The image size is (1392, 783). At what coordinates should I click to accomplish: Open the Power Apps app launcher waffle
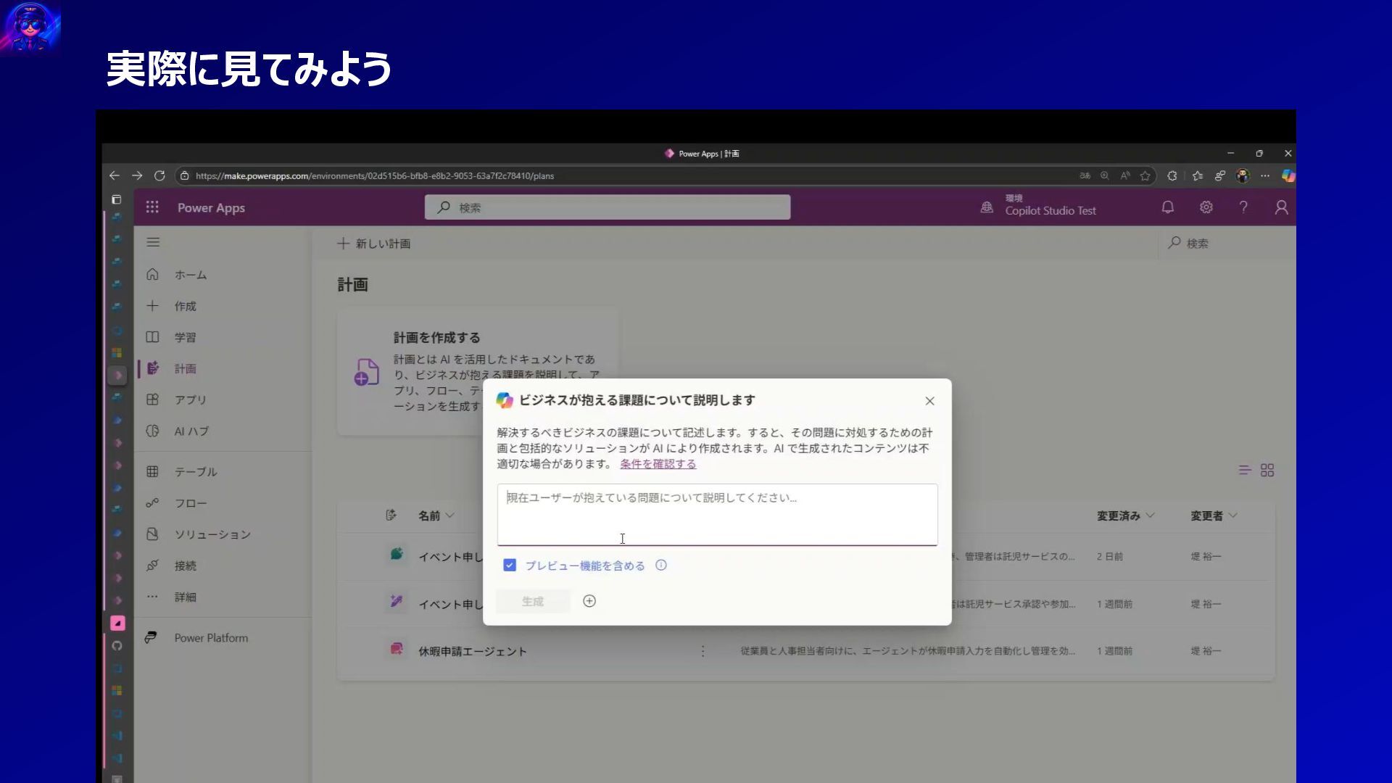point(152,207)
